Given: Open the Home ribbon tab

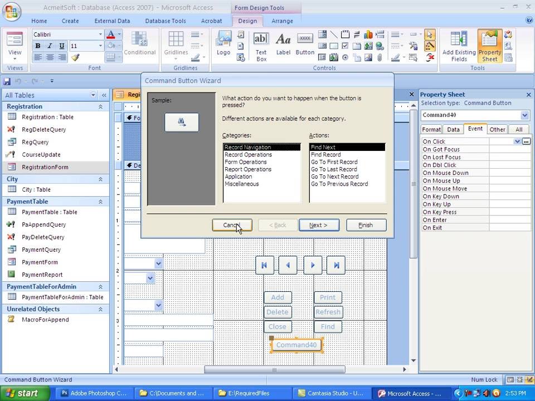Looking at the screenshot, I should pos(39,21).
